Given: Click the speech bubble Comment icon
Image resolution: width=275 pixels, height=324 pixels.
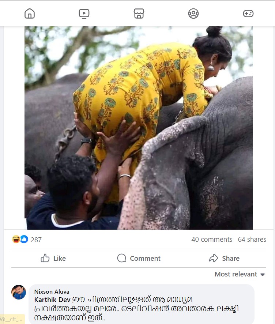Looking at the screenshot, I should (x=121, y=258).
